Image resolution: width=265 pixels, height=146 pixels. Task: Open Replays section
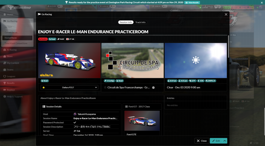(x=9, y=90)
